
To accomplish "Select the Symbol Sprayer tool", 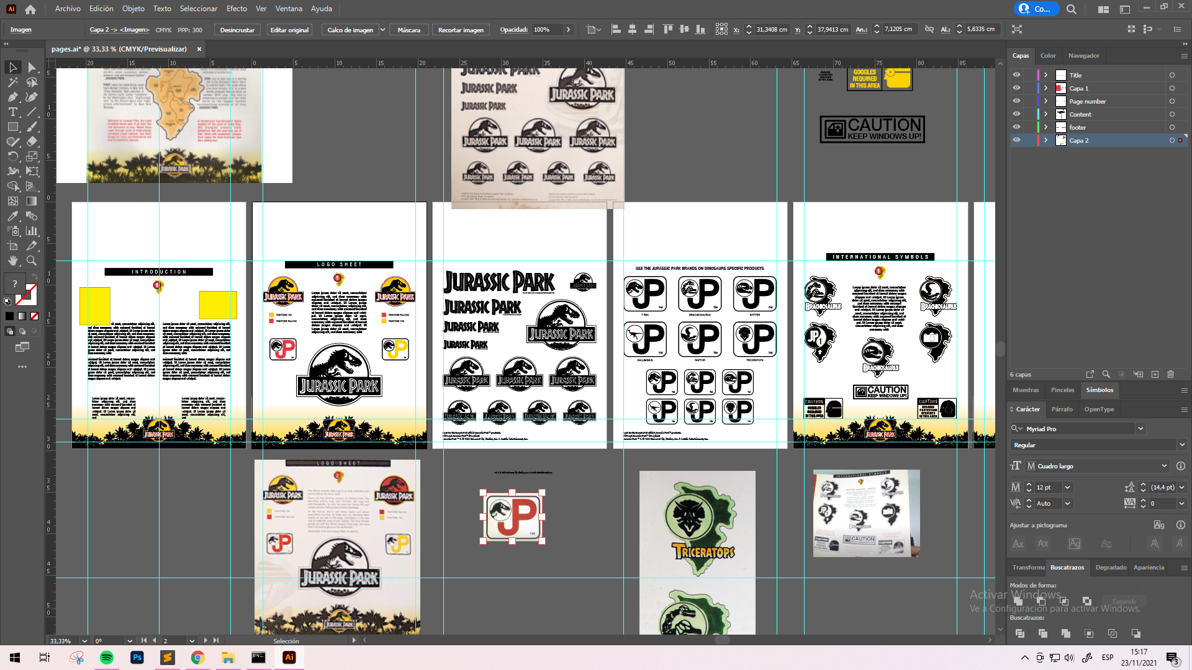I will pyautogui.click(x=13, y=231).
